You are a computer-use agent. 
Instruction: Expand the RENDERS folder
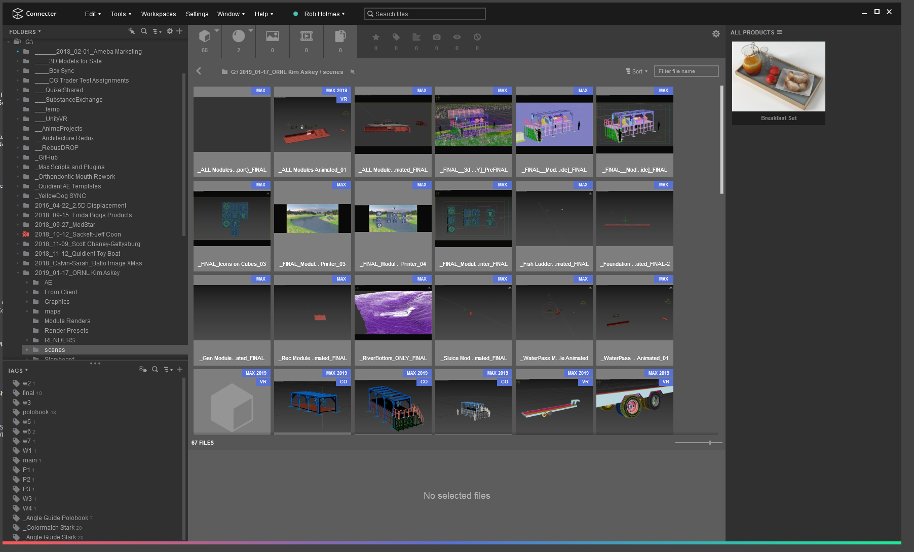pyautogui.click(x=27, y=340)
